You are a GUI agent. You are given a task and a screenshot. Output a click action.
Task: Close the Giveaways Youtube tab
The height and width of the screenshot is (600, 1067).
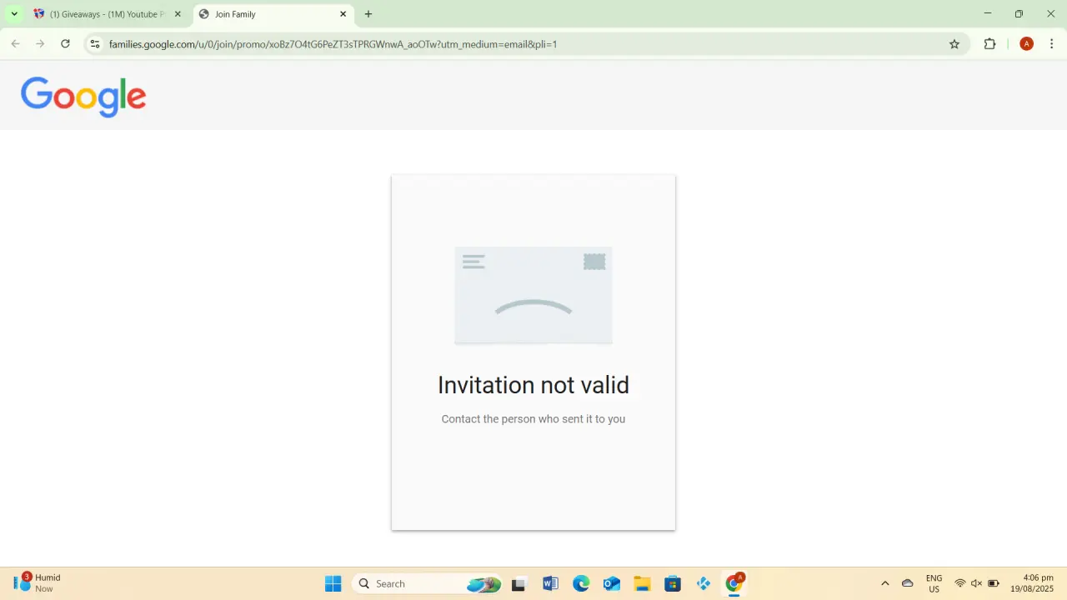coord(177,14)
